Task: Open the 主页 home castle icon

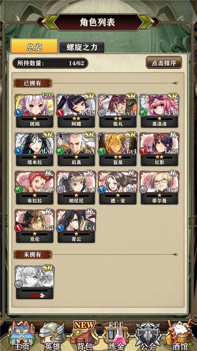Action: [22, 336]
